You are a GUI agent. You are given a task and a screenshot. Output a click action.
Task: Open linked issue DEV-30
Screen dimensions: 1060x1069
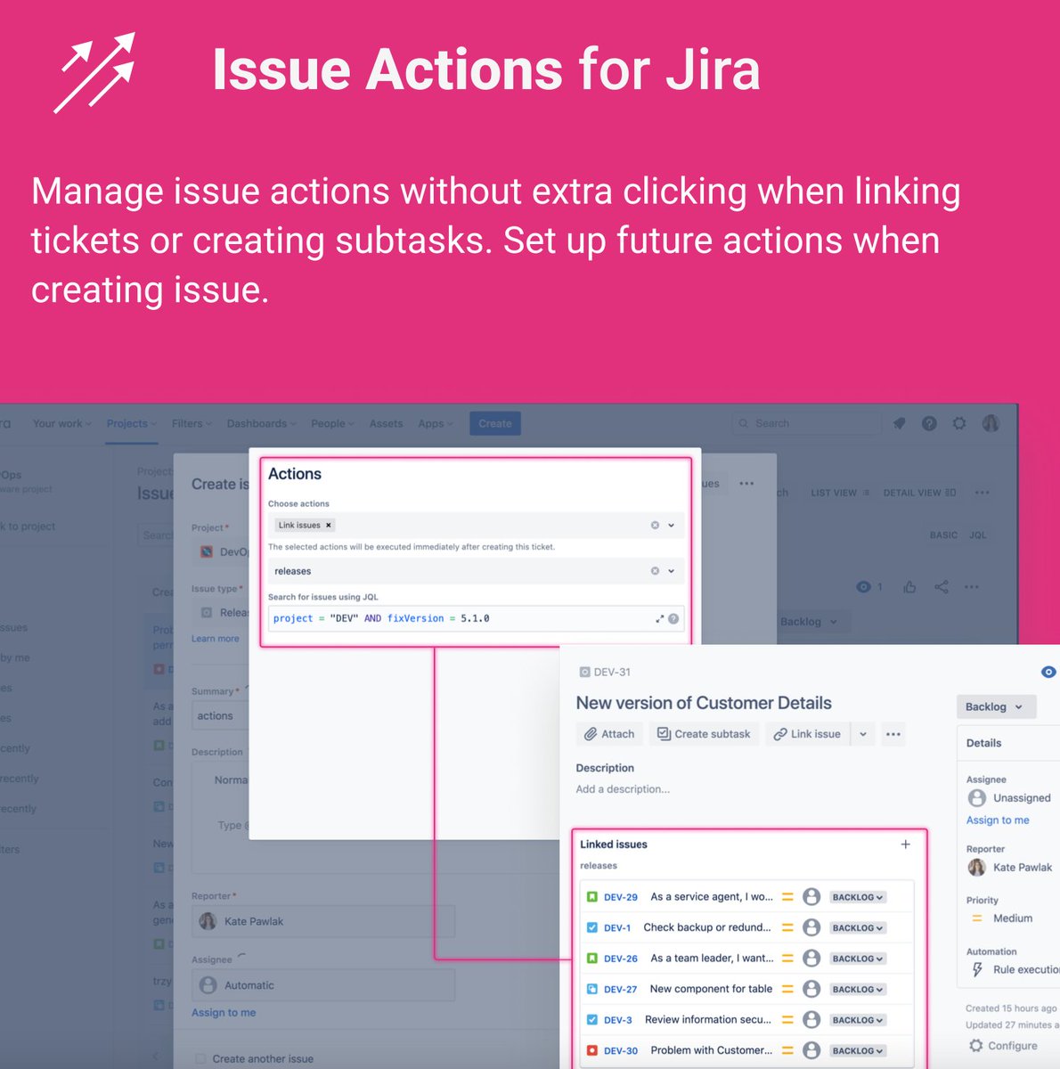[621, 1051]
